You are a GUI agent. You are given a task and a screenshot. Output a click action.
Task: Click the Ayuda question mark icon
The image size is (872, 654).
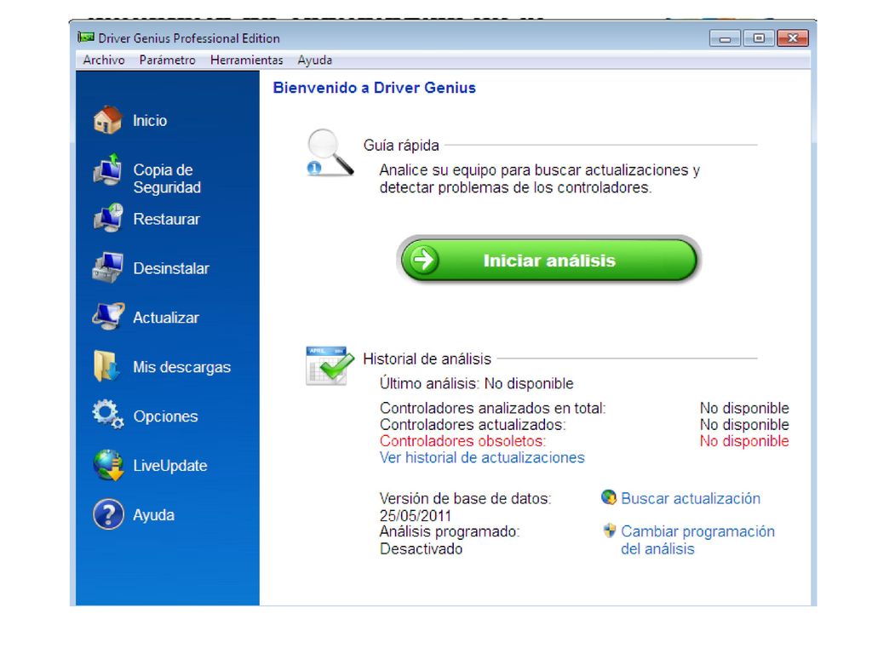click(x=108, y=514)
